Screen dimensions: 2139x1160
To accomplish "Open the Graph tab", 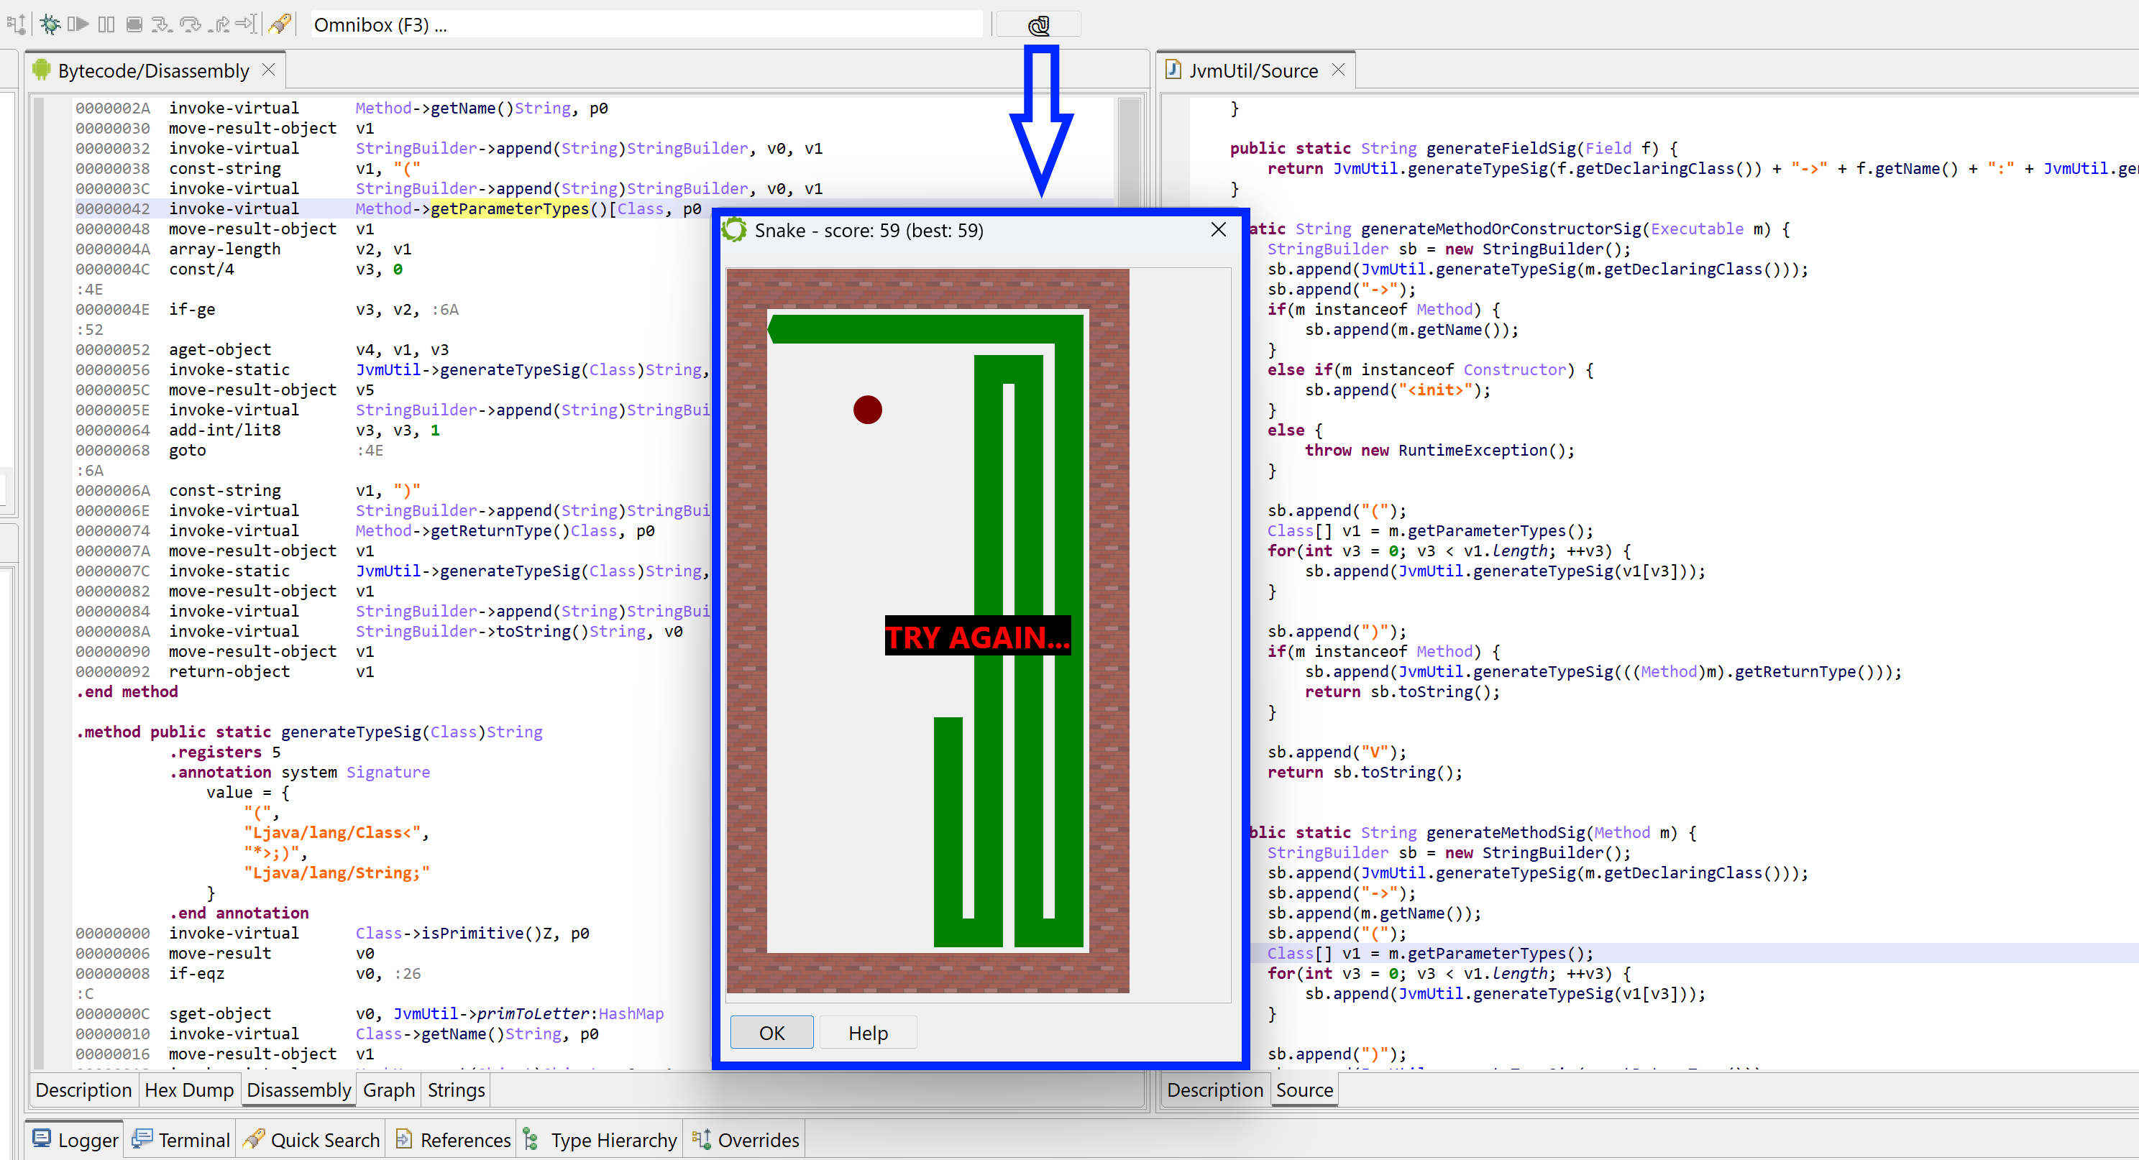I will pos(388,1090).
